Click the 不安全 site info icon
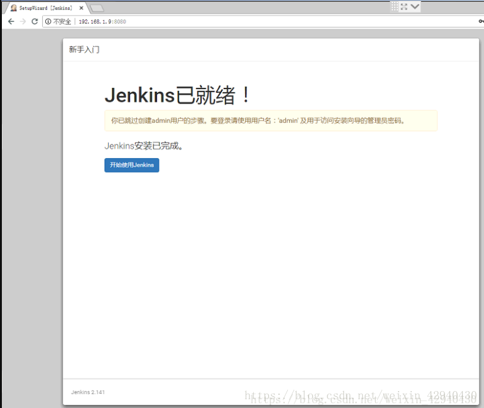 pos(48,21)
